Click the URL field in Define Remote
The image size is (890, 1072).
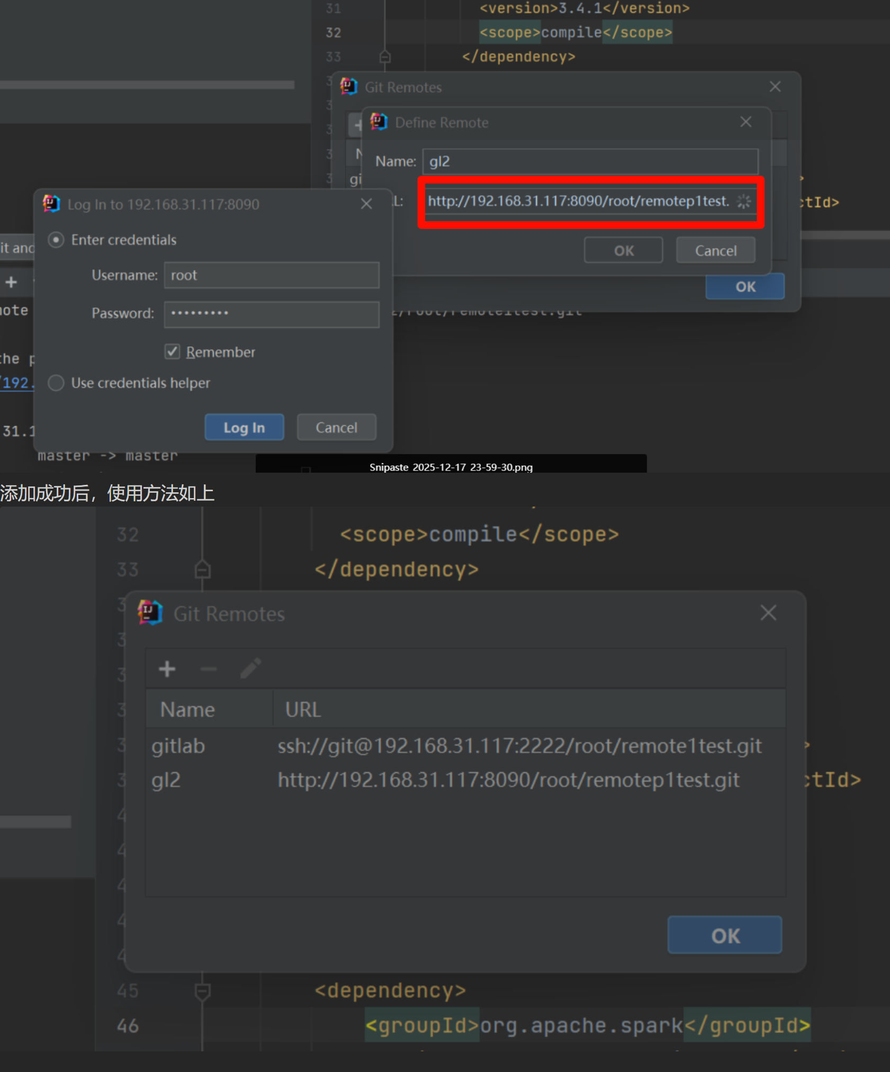590,201
